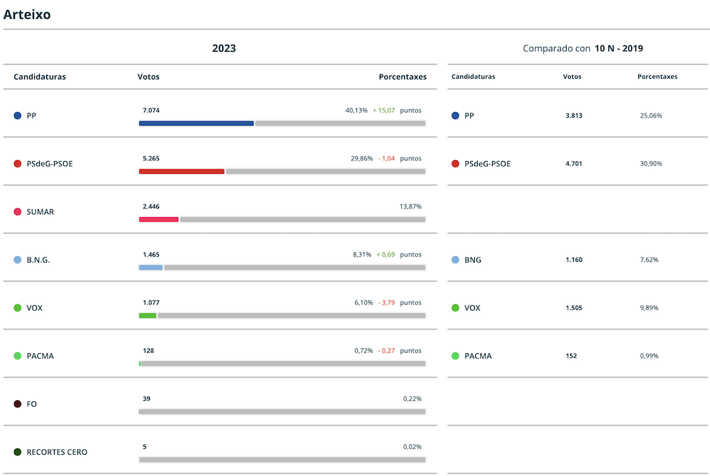Click the 2023 table title

(x=224, y=48)
